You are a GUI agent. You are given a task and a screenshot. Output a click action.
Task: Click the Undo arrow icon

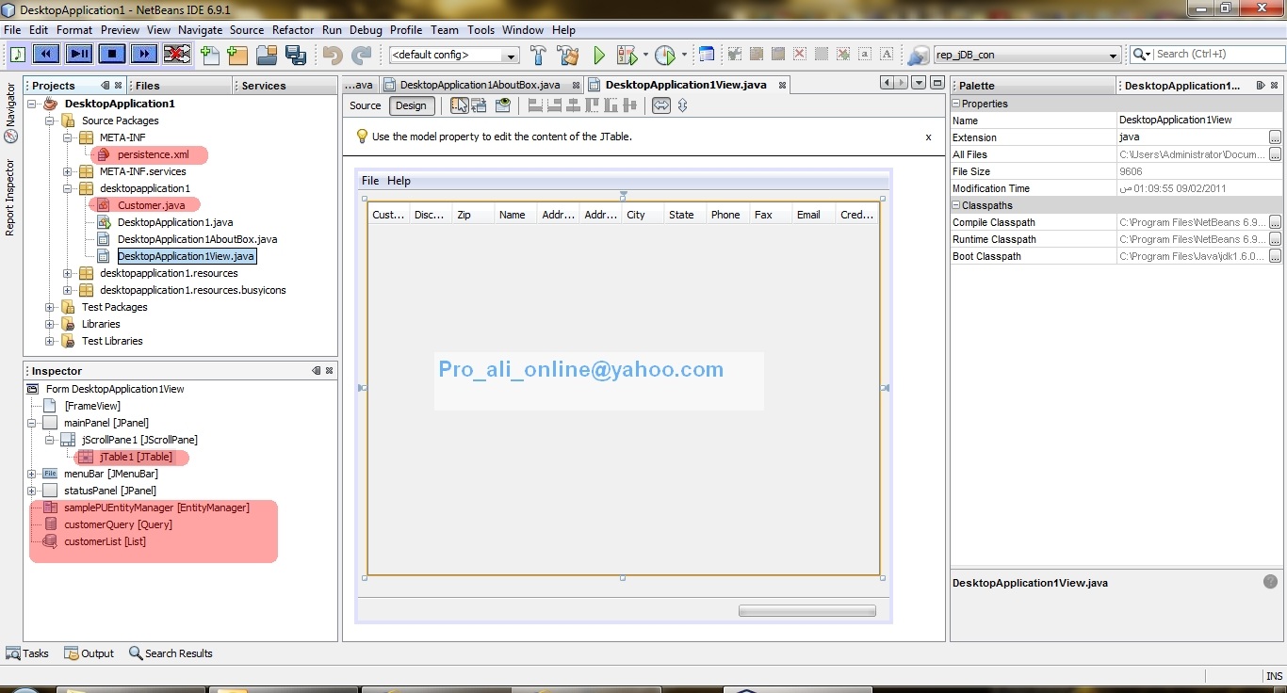tap(332, 55)
